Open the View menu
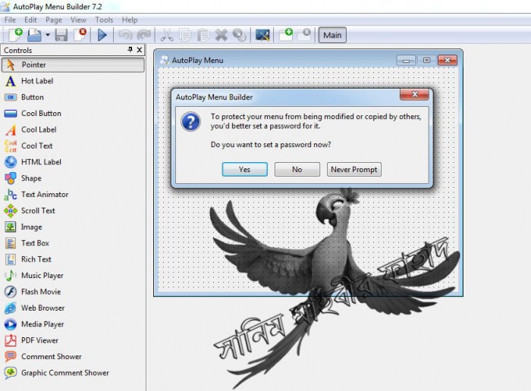The height and width of the screenshot is (391, 531). 78,20
